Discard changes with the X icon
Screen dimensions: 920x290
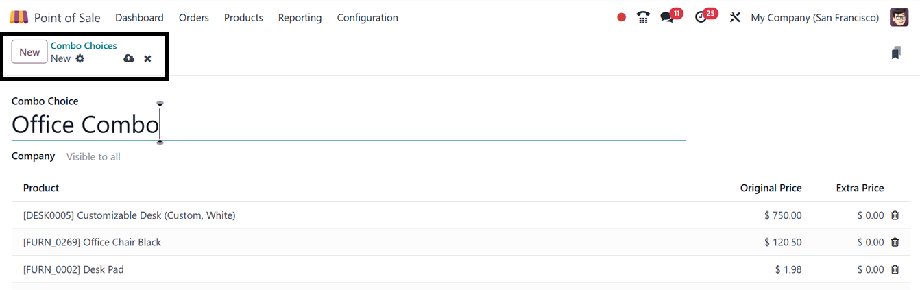[147, 59]
